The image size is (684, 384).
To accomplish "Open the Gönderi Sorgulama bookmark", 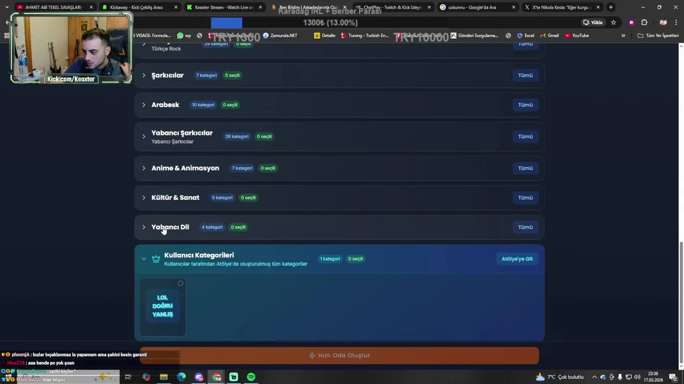I will 475,36.
